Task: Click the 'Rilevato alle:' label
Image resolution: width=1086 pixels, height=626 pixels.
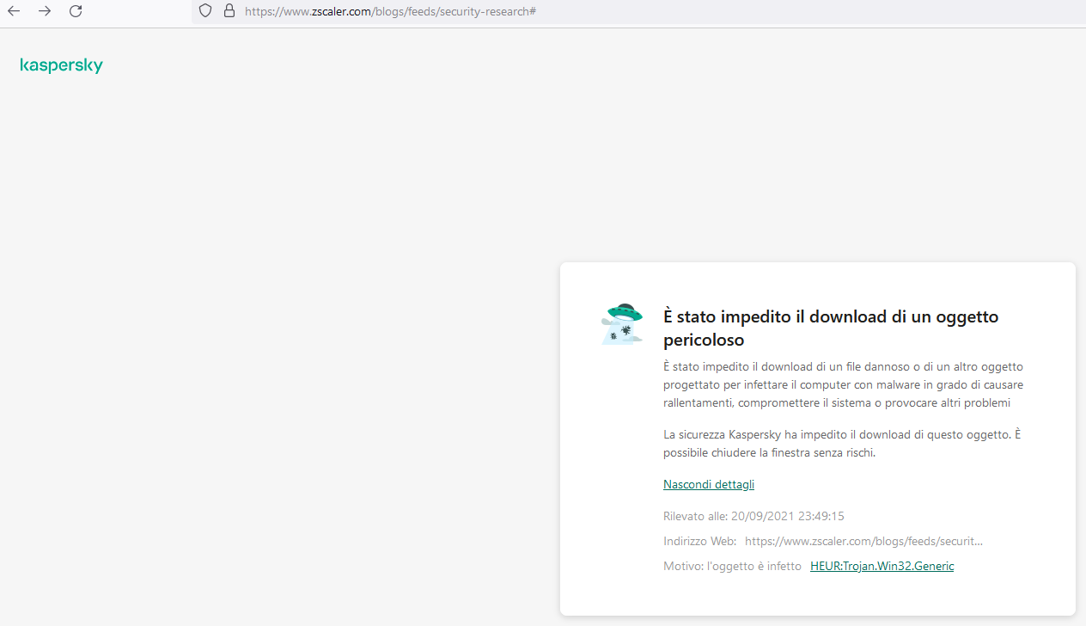Action: (695, 516)
